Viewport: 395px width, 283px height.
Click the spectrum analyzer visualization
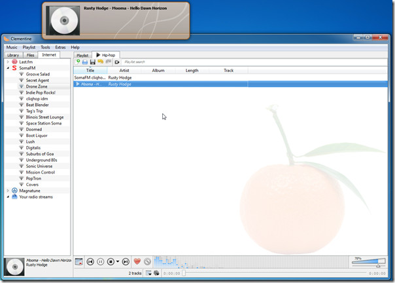click(250, 262)
